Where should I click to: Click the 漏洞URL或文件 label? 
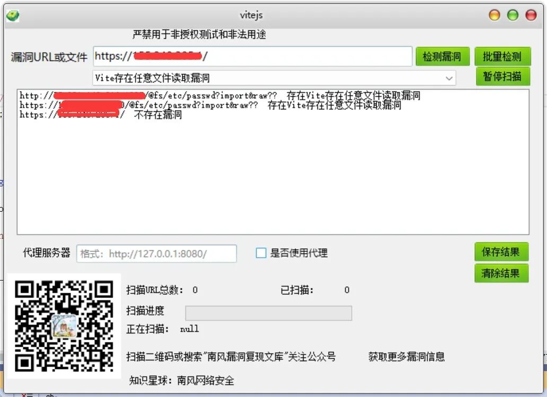[x=49, y=57]
